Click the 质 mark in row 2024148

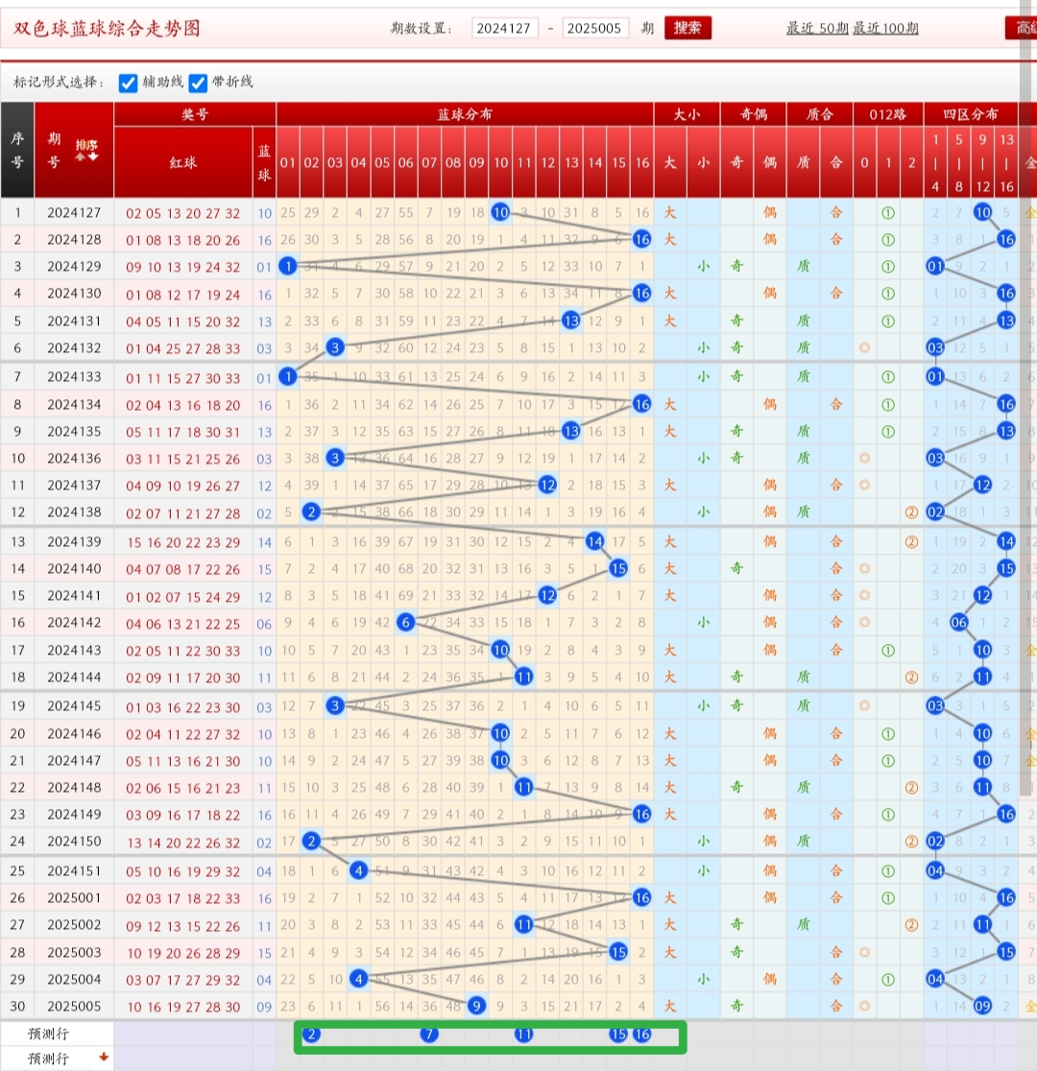tap(804, 788)
